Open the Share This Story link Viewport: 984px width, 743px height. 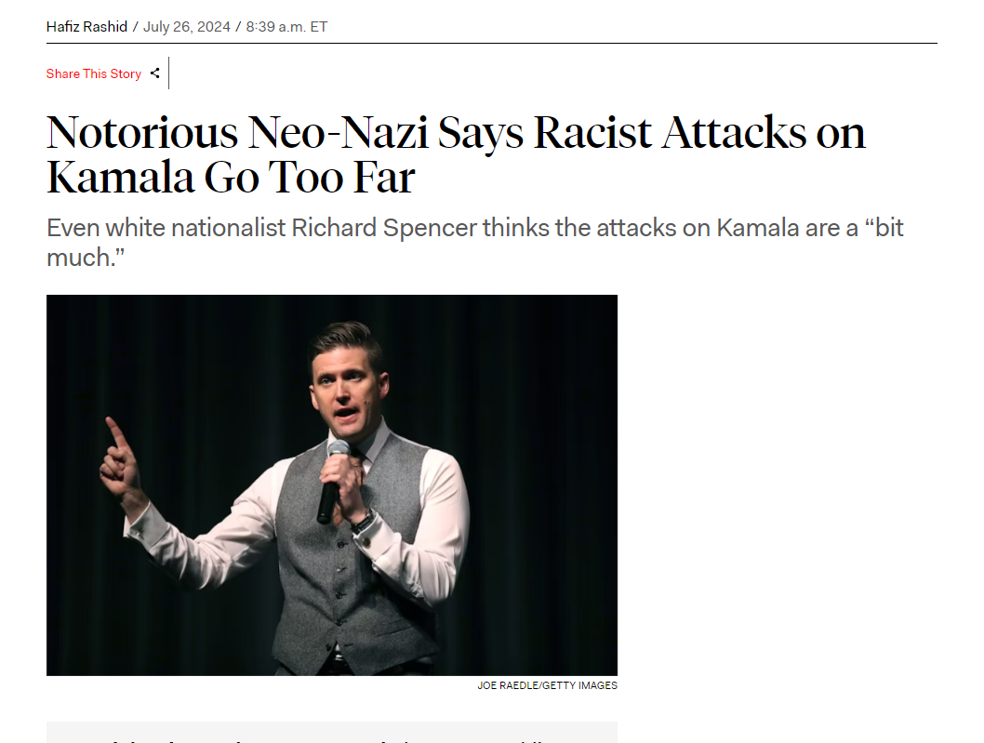(x=94, y=73)
